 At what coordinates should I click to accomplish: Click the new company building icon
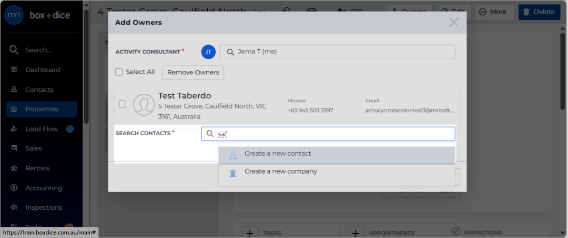232,174
